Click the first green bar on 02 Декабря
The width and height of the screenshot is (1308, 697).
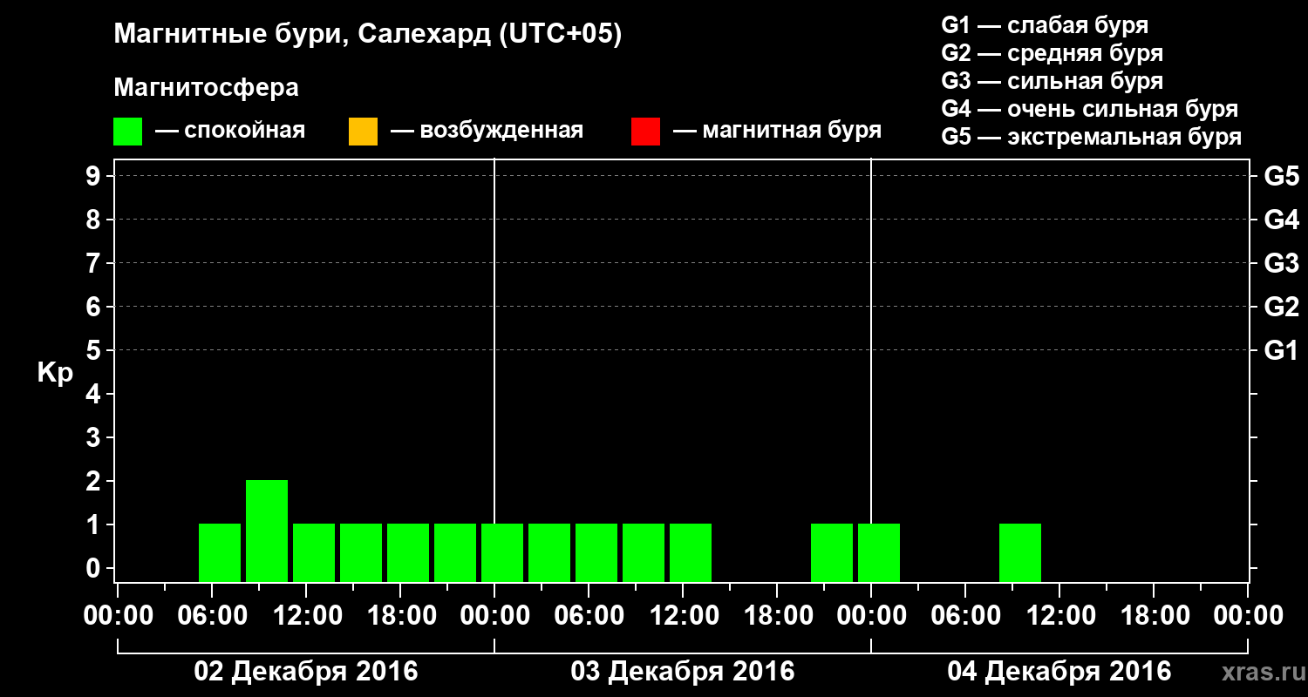220,552
